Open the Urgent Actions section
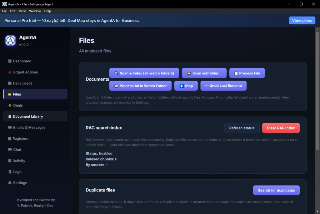Screen dimensions: 320x214 coord(35,72)
